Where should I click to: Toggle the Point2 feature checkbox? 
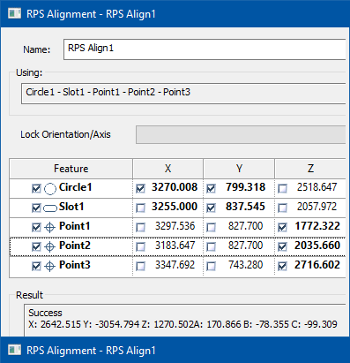tap(36, 246)
